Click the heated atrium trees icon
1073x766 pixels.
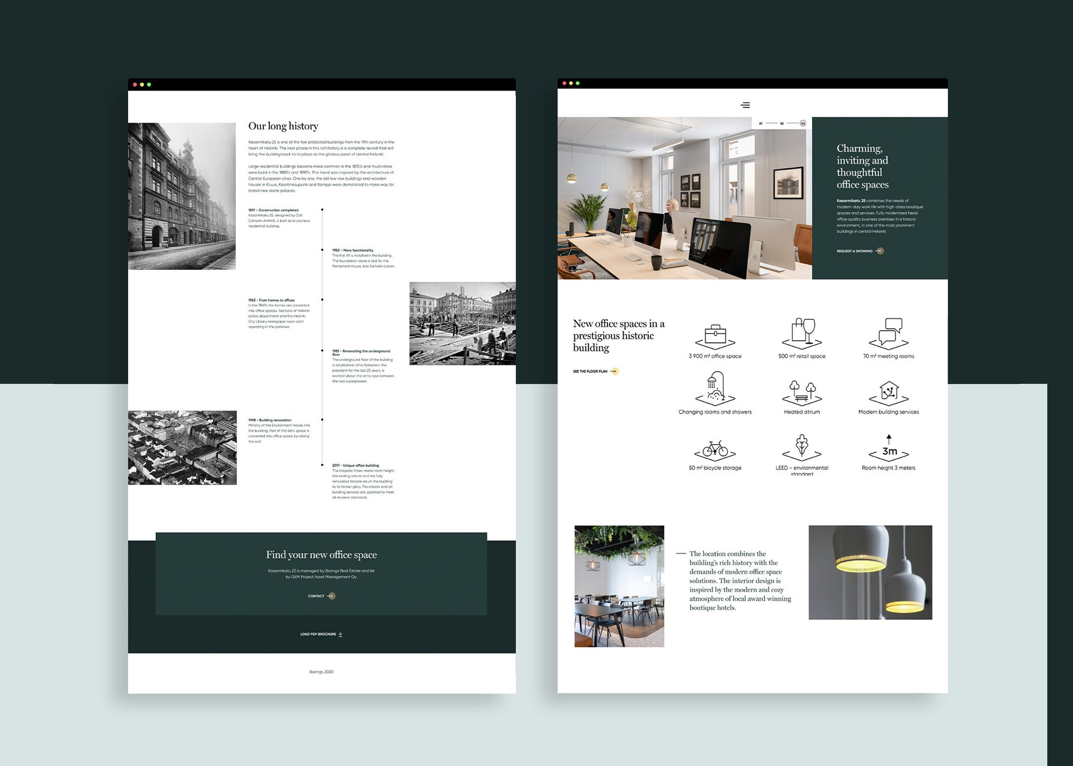coord(802,392)
